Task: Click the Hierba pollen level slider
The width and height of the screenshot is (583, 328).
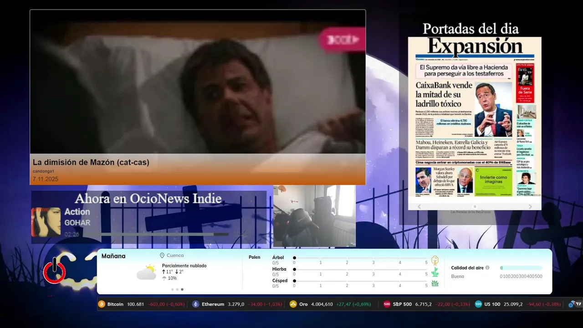Action: (360, 269)
